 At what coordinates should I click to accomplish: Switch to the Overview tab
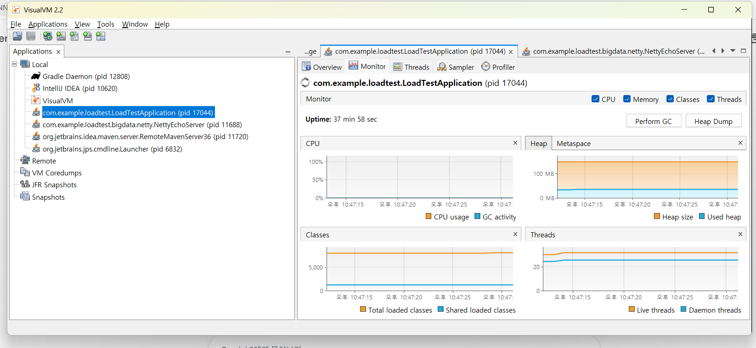(322, 67)
